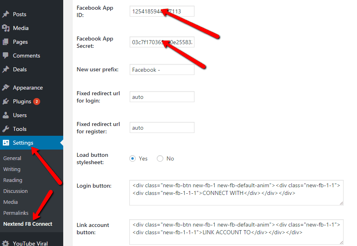Image resolution: width=357 pixels, height=246 pixels.
Task: Click inside the Login button code textarea
Action: (x=236, y=193)
